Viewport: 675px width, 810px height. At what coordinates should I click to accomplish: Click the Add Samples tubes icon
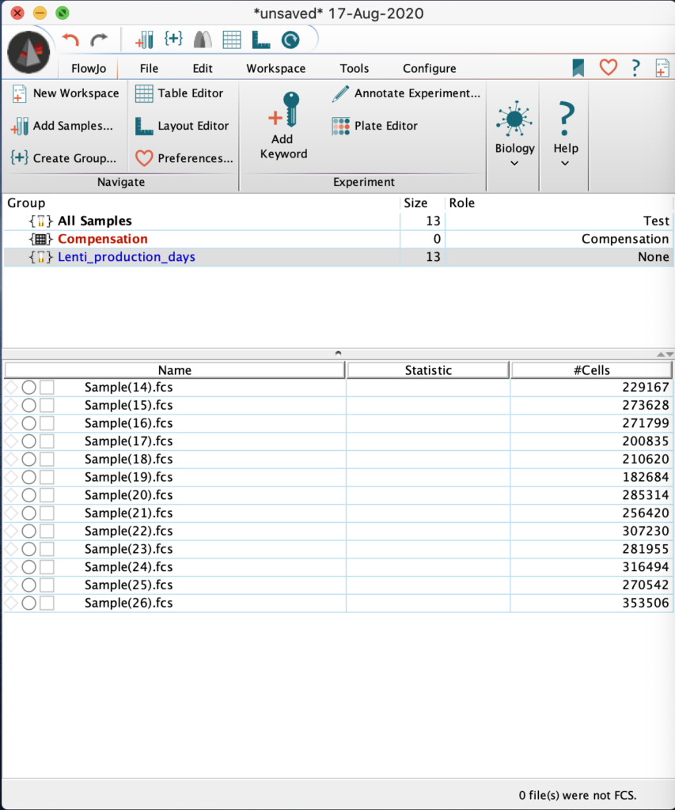pyautogui.click(x=20, y=126)
